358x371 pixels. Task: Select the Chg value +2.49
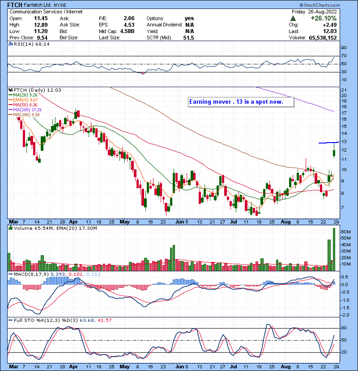[329, 25]
